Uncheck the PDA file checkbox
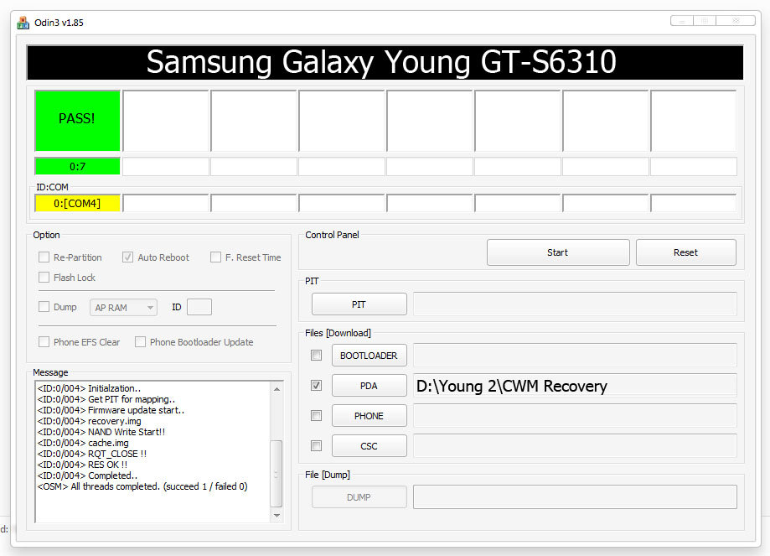 coord(316,386)
